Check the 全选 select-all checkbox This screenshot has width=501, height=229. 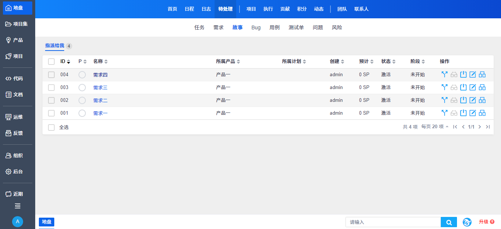(x=51, y=128)
